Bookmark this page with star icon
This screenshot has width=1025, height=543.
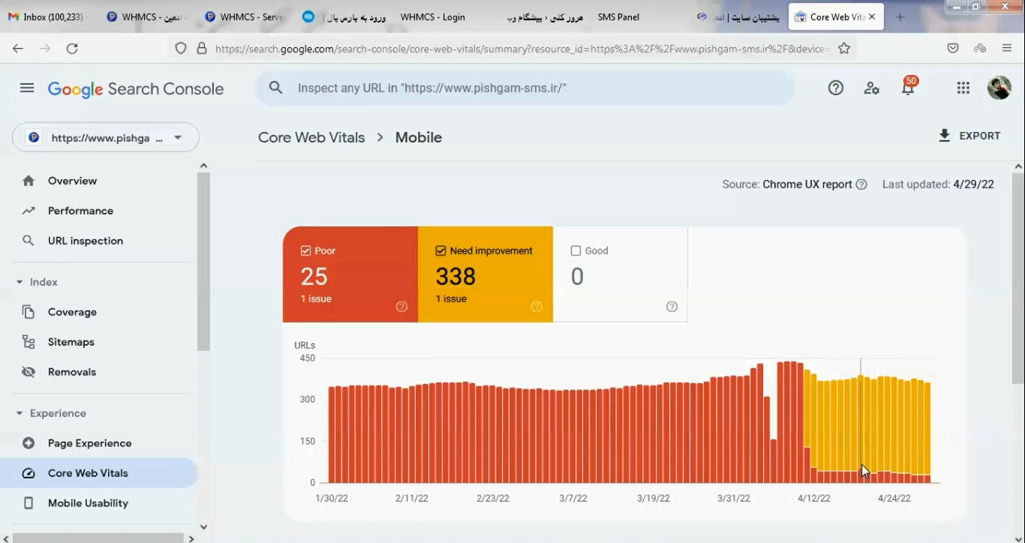[x=844, y=48]
